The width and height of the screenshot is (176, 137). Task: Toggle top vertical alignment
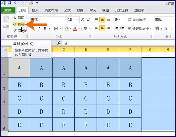pos(96,19)
